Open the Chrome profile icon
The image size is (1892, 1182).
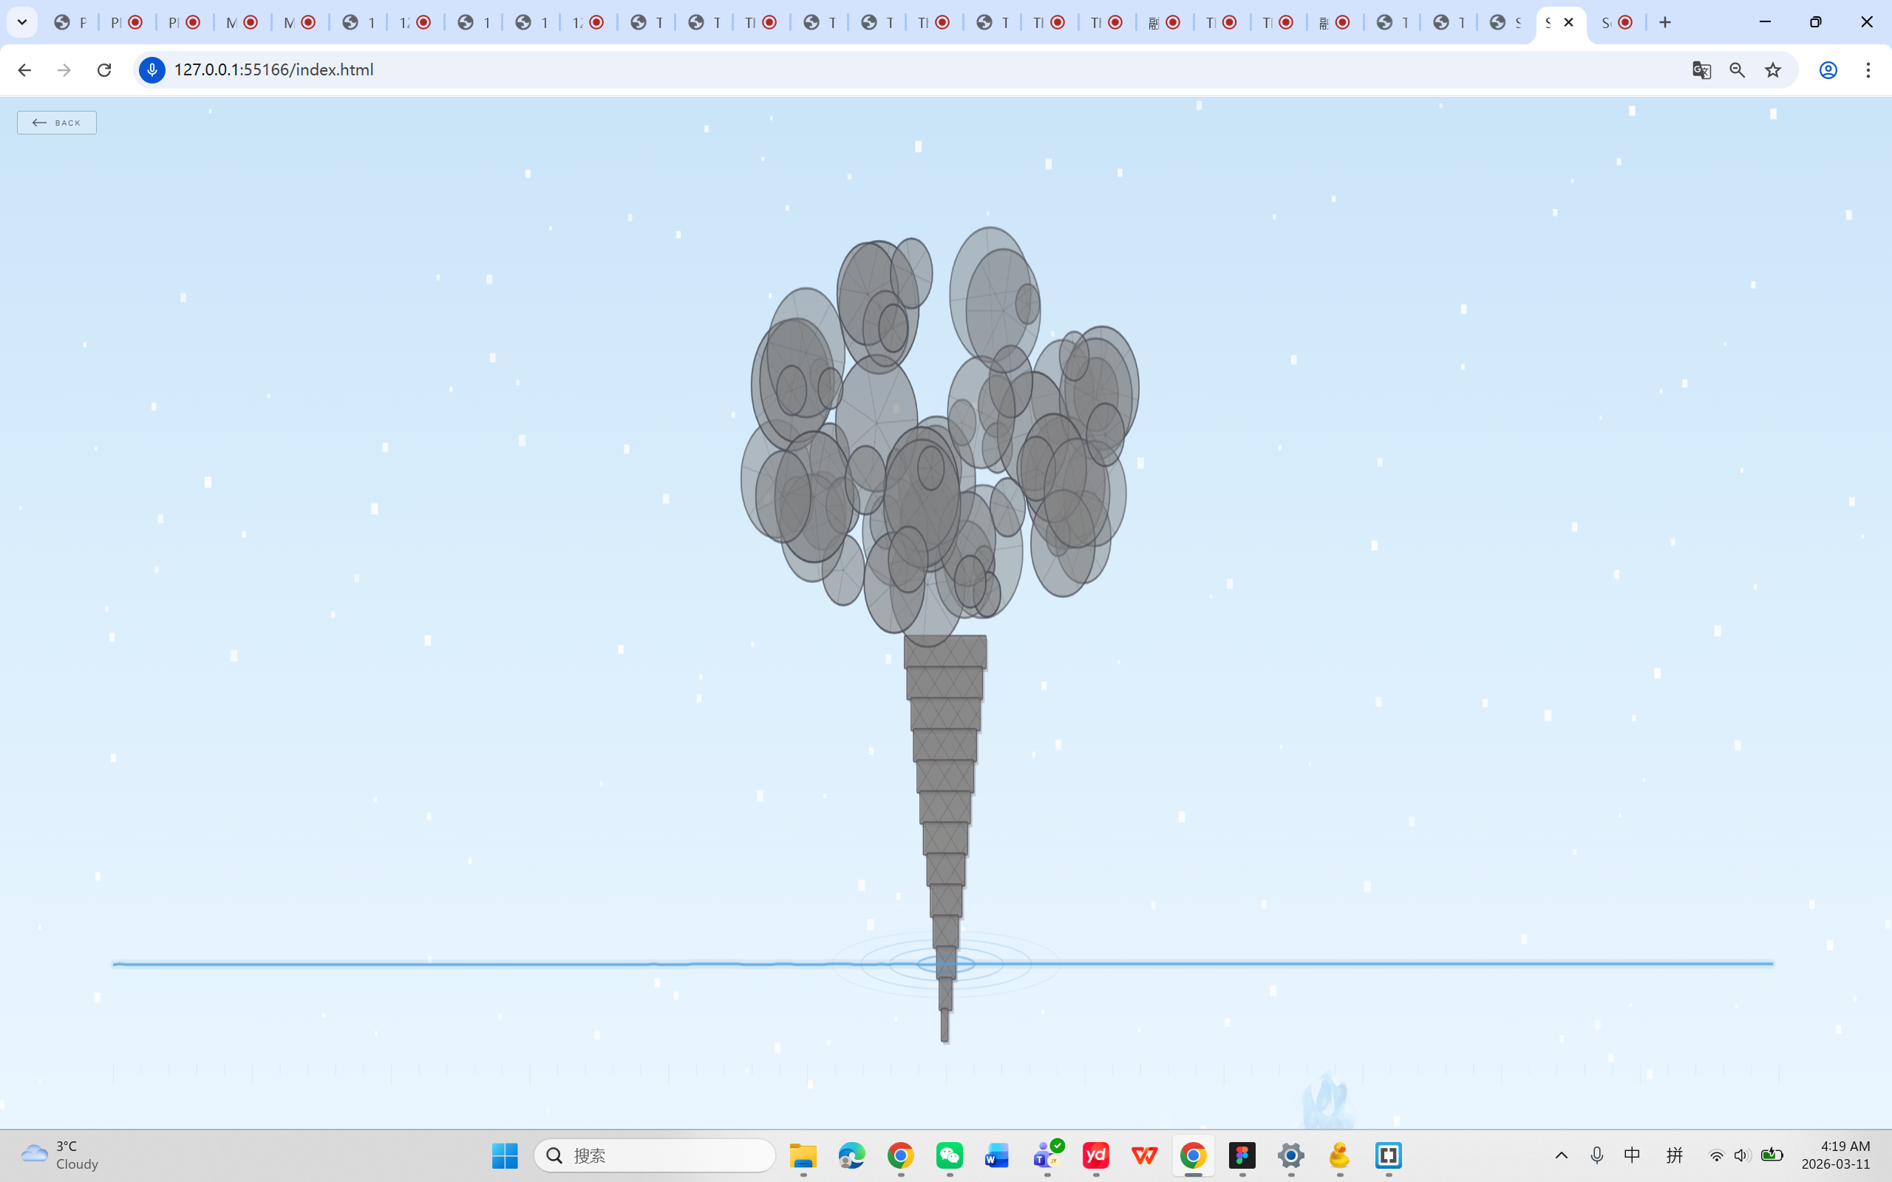[1828, 70]
